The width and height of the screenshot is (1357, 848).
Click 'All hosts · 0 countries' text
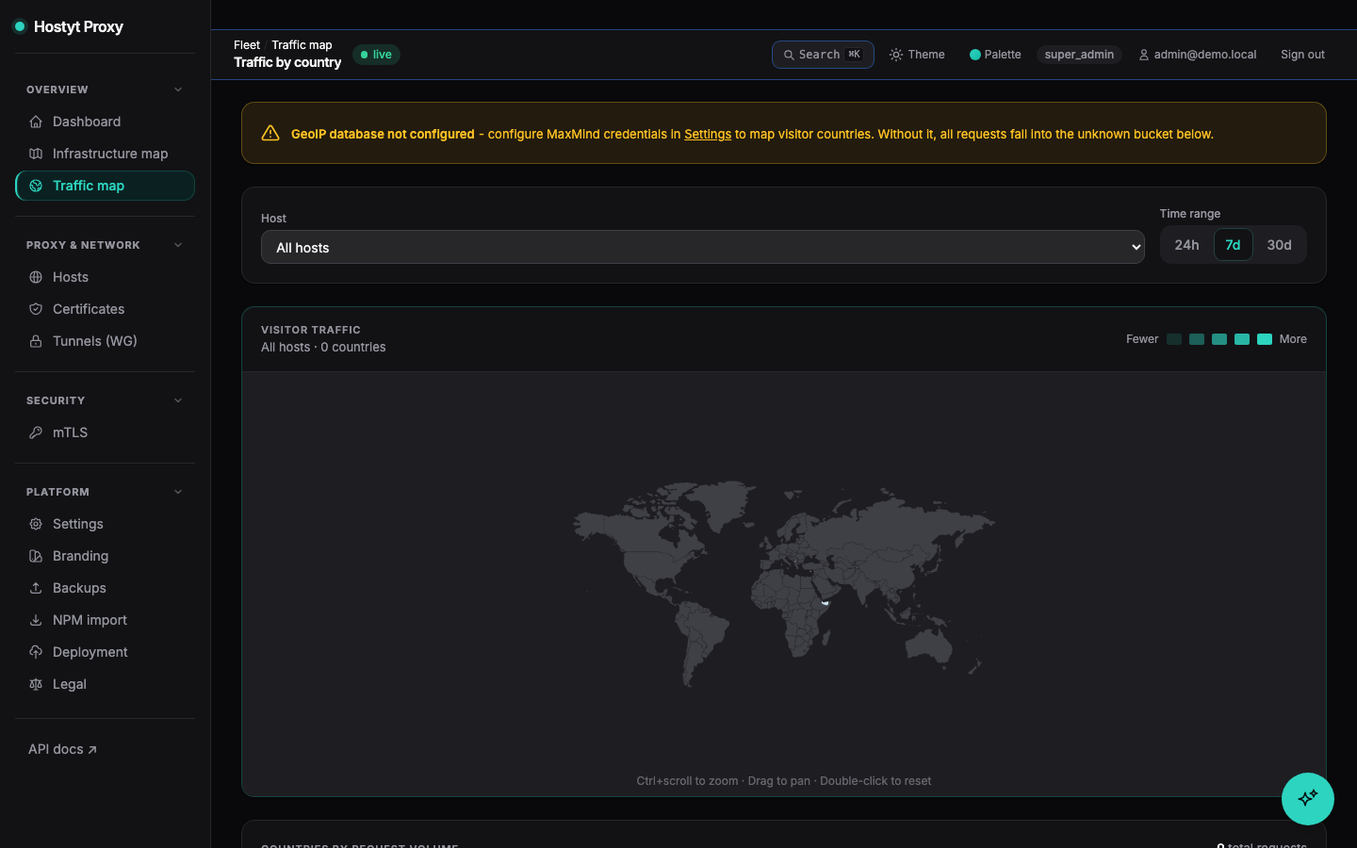click(x=323, y=348)
